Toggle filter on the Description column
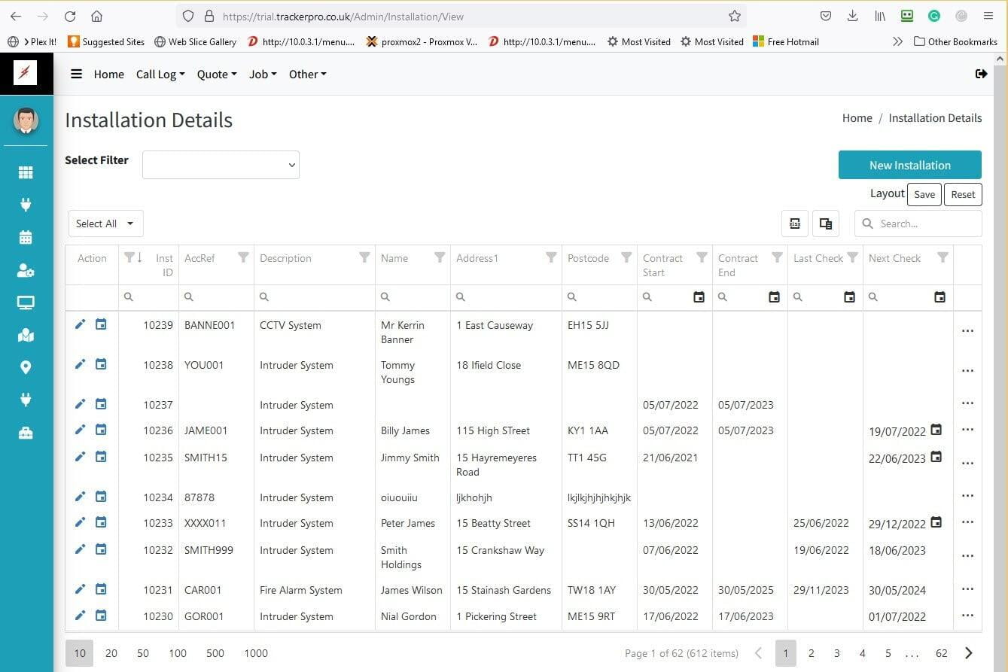 click(x=364, y=257)
